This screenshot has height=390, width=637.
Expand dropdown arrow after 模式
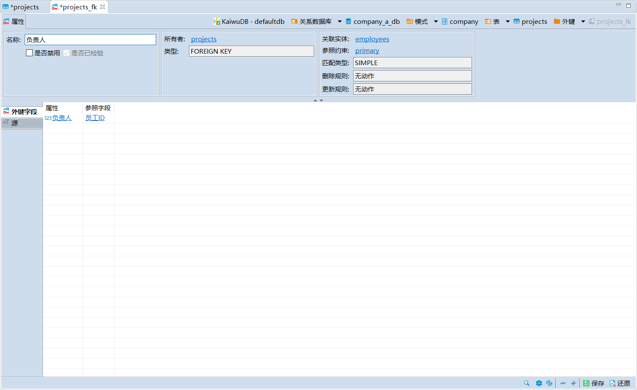[x=436, y=21]
